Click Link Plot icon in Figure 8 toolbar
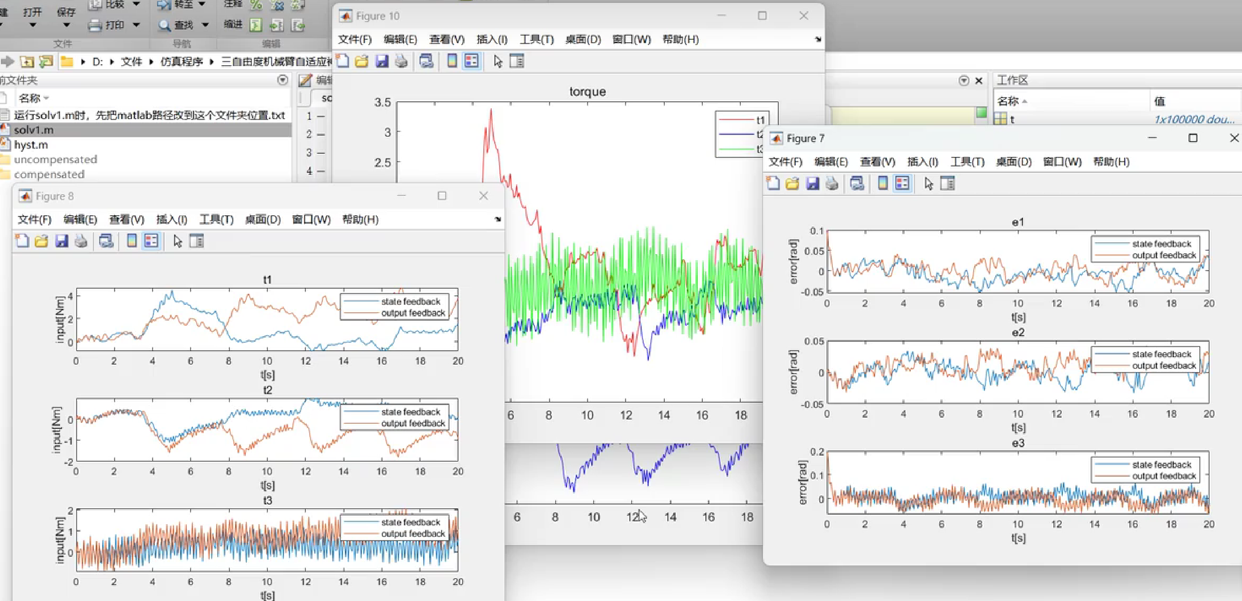Screen dimensions: 1242x601 tap(106, 241)
